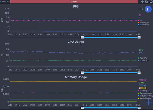This screenshot has width=153, height=110.
Task: Click the 2635MB available memory value
Action: coord(143,88)
